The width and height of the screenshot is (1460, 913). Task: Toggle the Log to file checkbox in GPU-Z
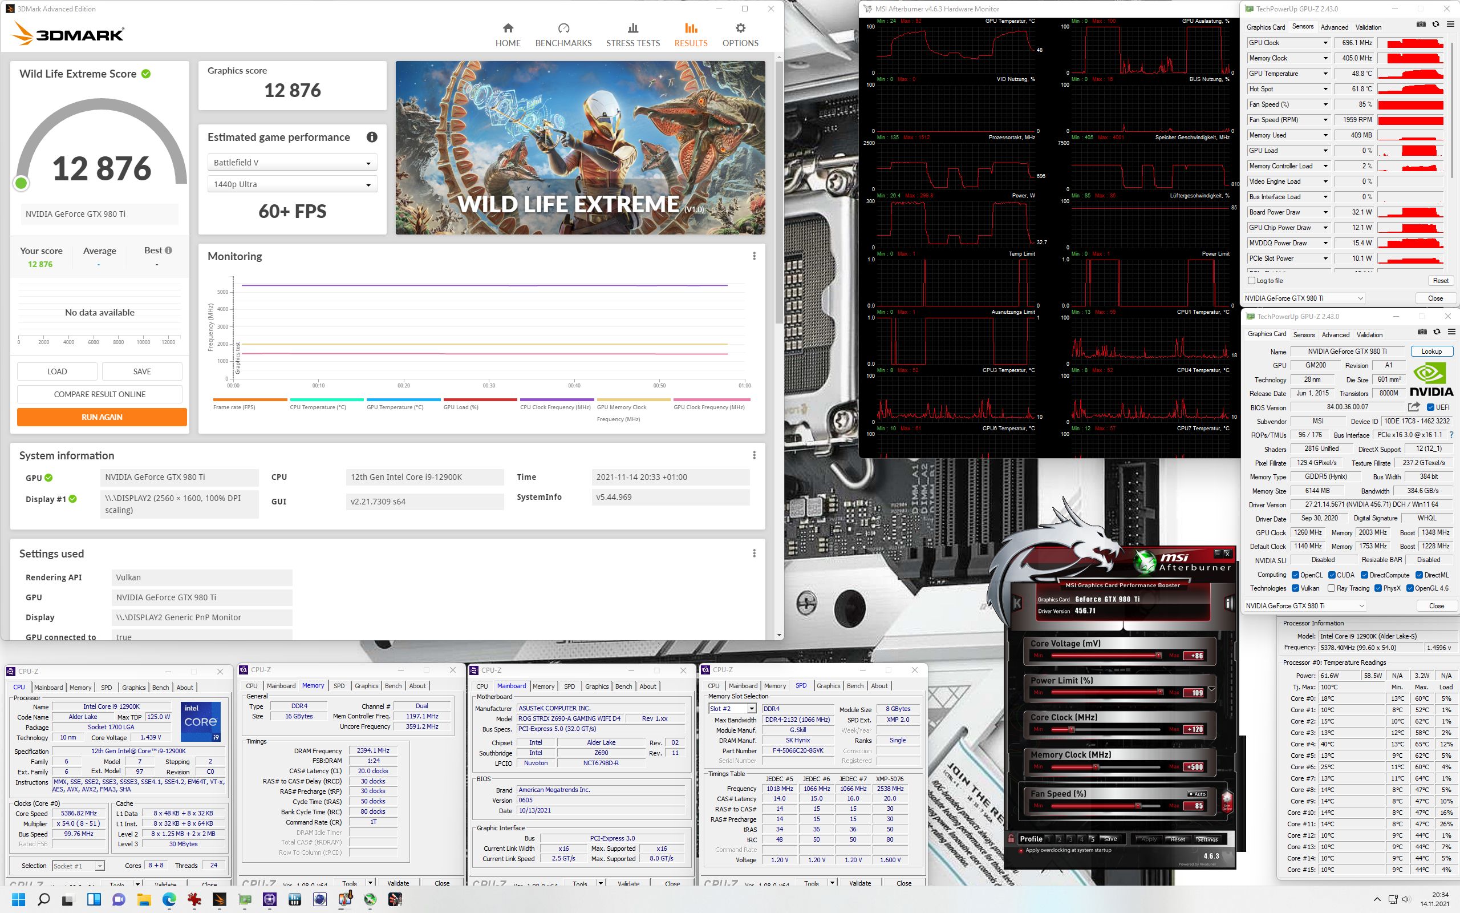click(1251, 281)
